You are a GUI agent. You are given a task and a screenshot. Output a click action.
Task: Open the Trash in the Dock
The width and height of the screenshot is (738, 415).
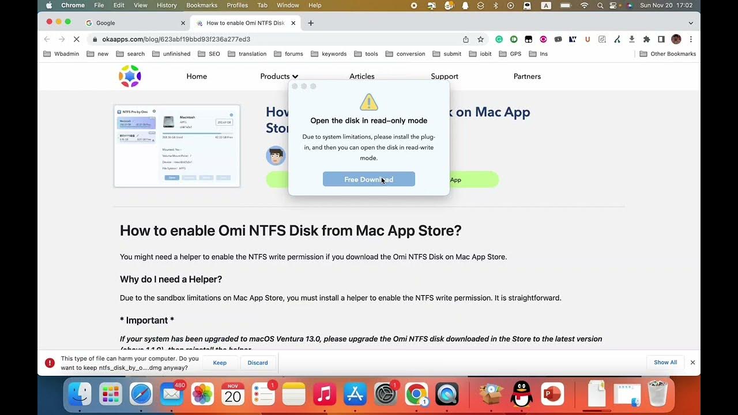(658, 394)
